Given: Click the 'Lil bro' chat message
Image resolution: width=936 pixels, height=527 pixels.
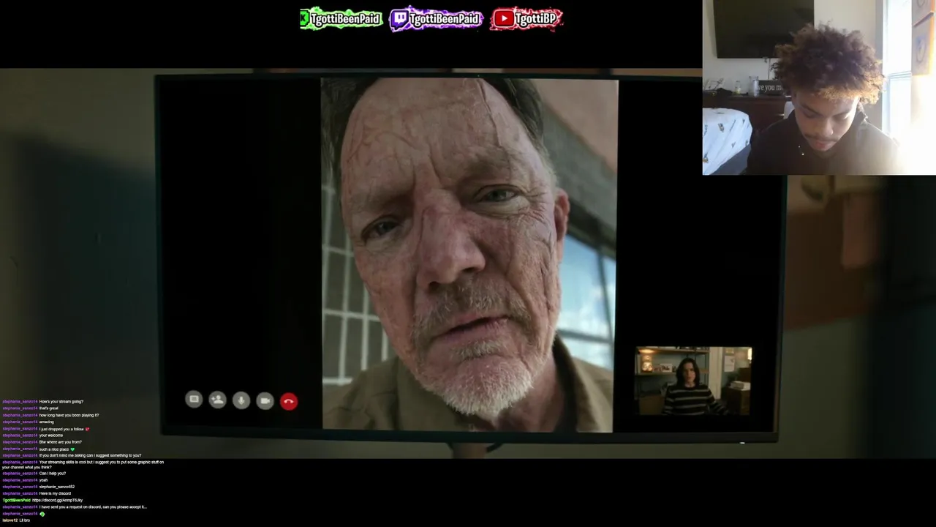Looking at the screenshot, I should click(25, 520).
